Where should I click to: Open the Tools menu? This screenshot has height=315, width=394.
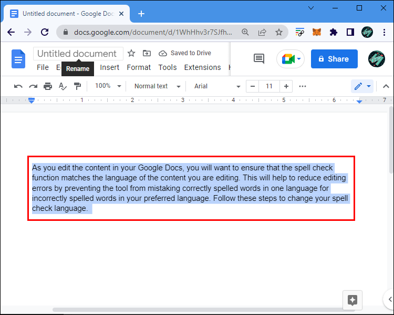pyautogui.click(x=168, y=67)
